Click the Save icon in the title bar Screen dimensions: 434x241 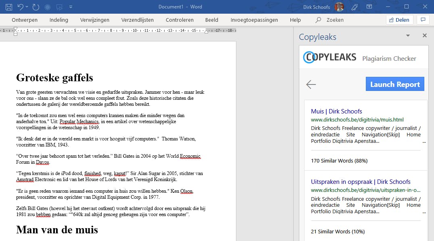[8, 7]
